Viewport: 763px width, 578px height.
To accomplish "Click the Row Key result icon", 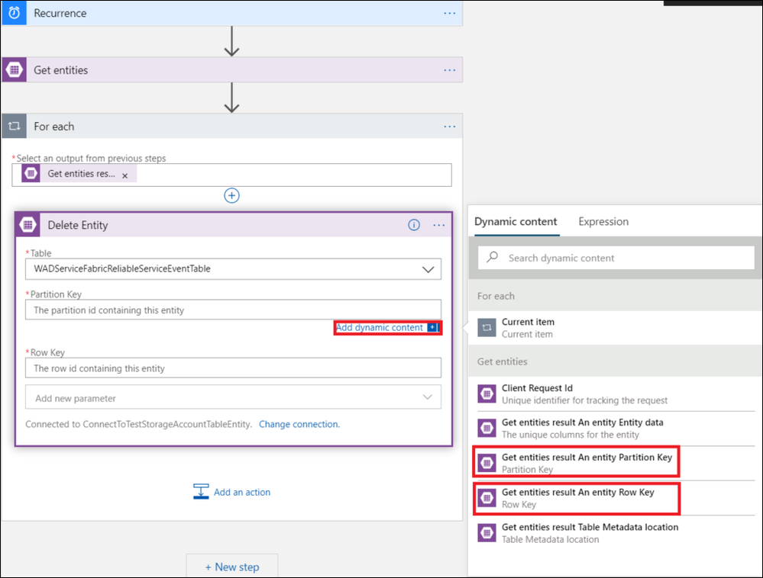I will [487, 498].
